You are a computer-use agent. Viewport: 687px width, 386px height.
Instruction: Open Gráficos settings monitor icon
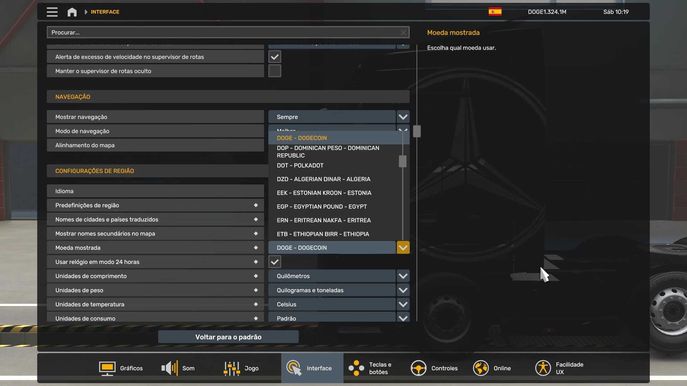point(107,368)
